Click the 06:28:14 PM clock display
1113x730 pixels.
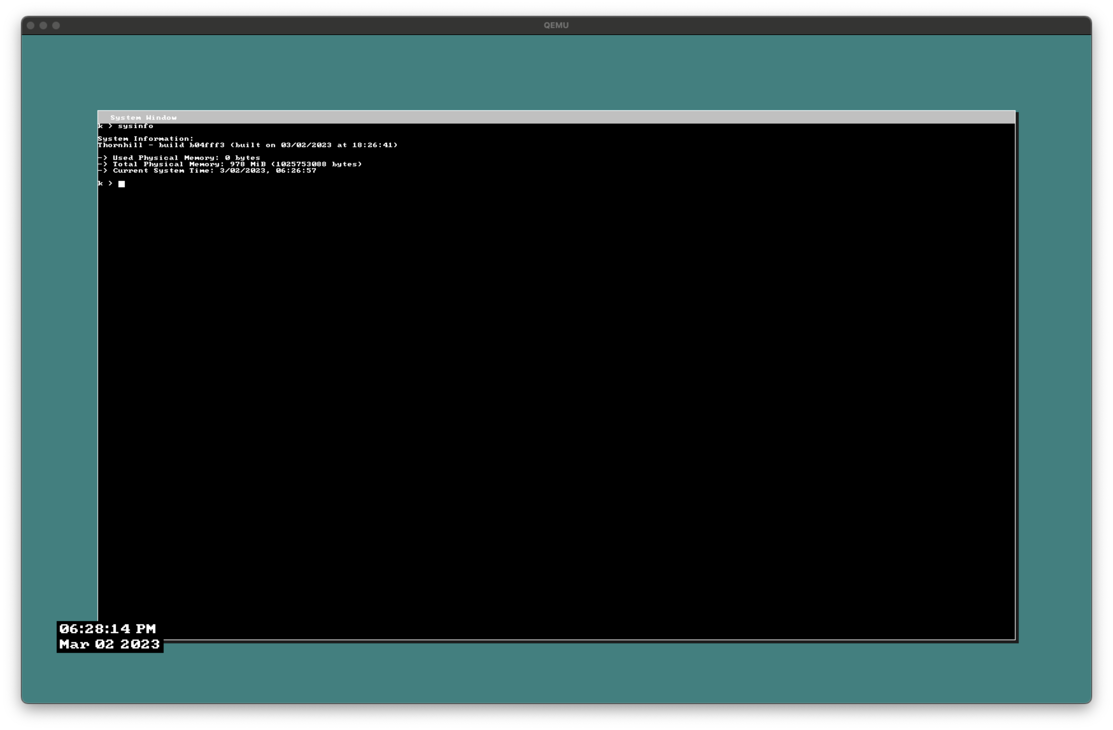pyautogui.click(x=108, y=628)
